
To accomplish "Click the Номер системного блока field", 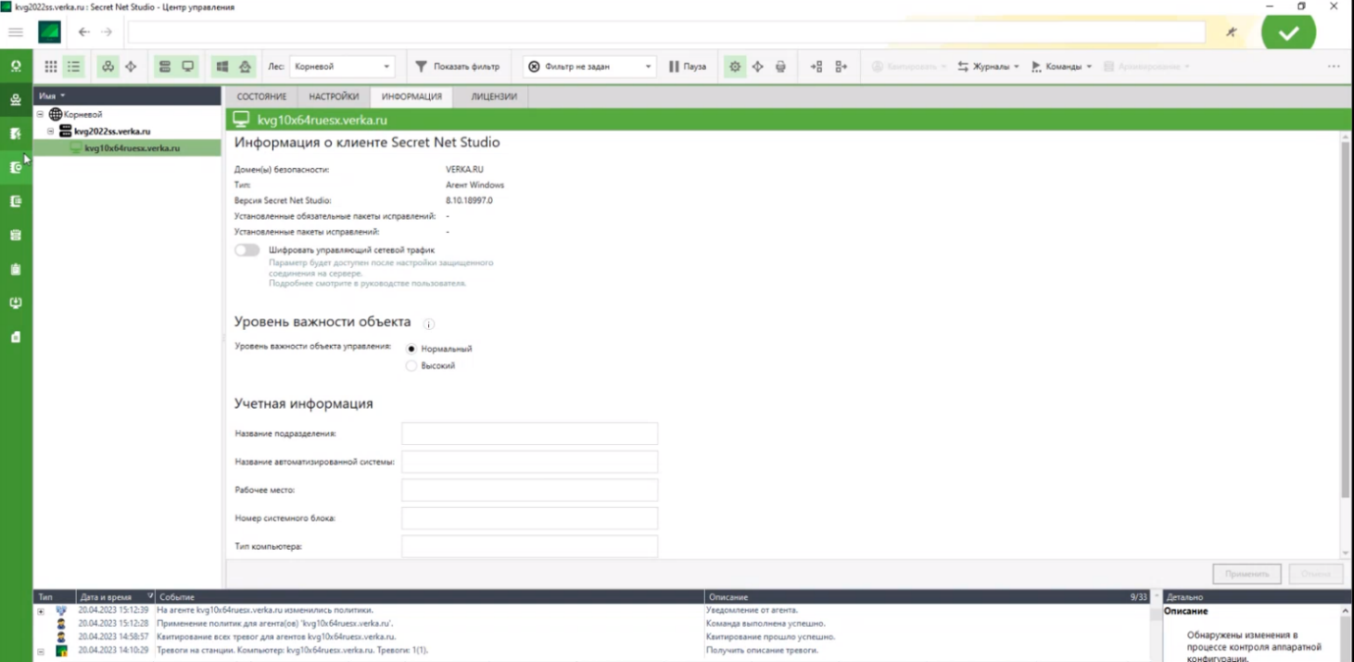I will 529,518.
